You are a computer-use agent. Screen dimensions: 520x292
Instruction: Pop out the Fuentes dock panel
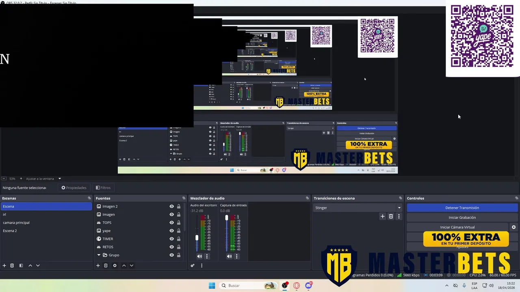coord(184,198)
